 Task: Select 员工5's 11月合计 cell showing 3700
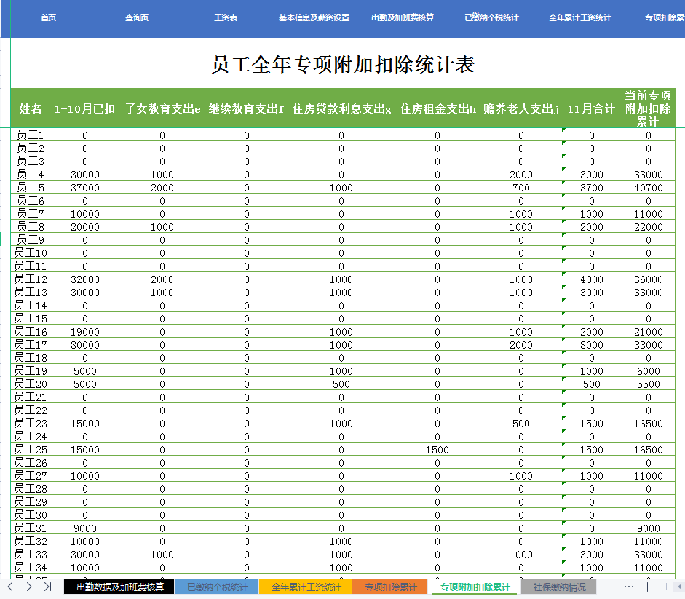592,187
